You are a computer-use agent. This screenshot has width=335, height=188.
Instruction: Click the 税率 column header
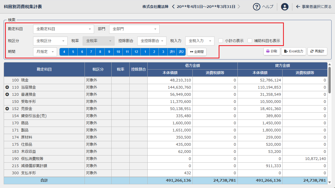coord(121,70)
